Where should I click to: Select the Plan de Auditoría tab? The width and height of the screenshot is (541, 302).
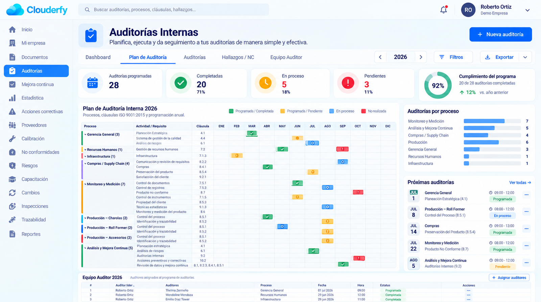tap(148, 57)
